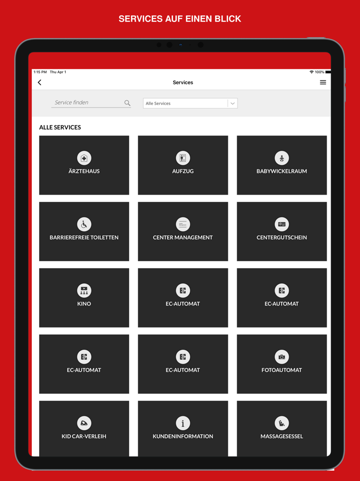360x481 pixels.
Task: Go back using the left chevron arrow
Action: click(x=40, y=82)
